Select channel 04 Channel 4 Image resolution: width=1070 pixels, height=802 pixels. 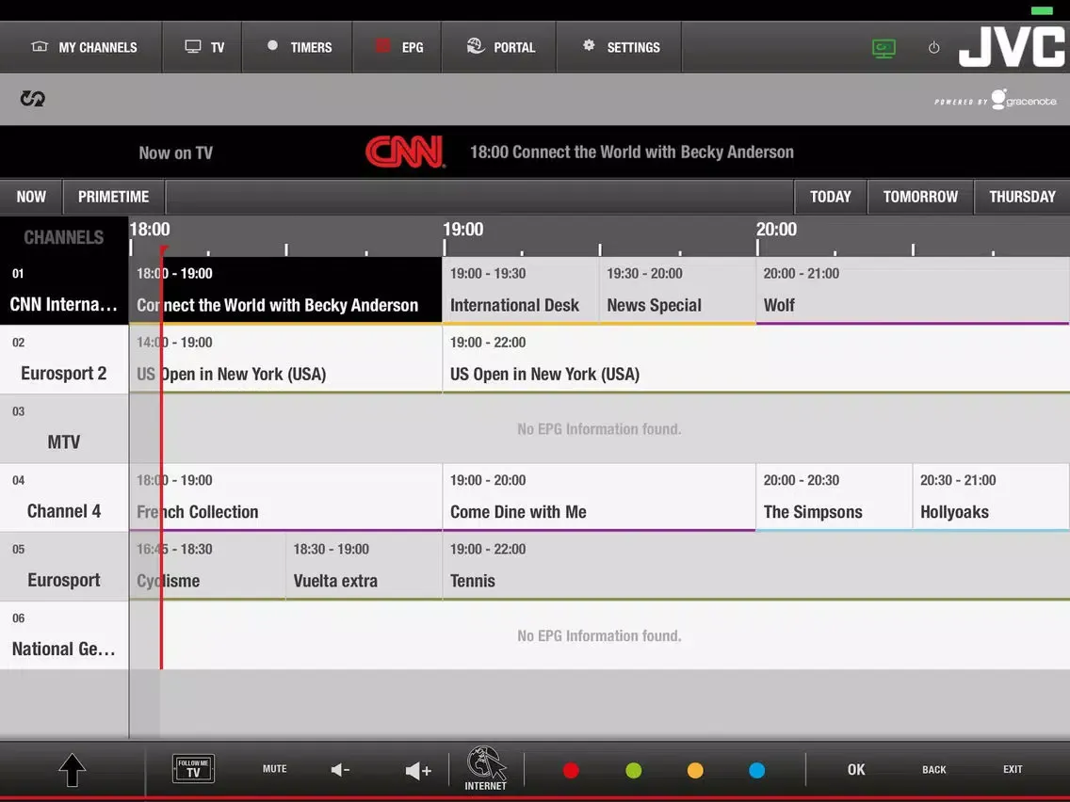click(x=64, y=497)
